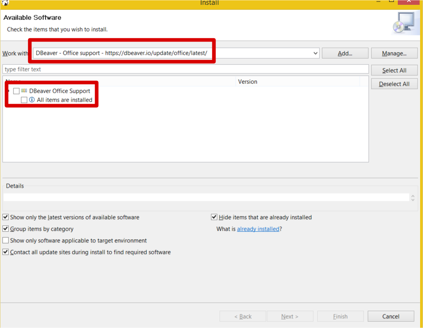The width and height of the screenshot is (423, 328).
Task: Close the Install dialog window
Action: 408,2
